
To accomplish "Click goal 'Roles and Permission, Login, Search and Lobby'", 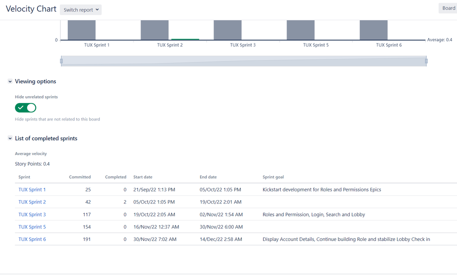I will point(314,214).
